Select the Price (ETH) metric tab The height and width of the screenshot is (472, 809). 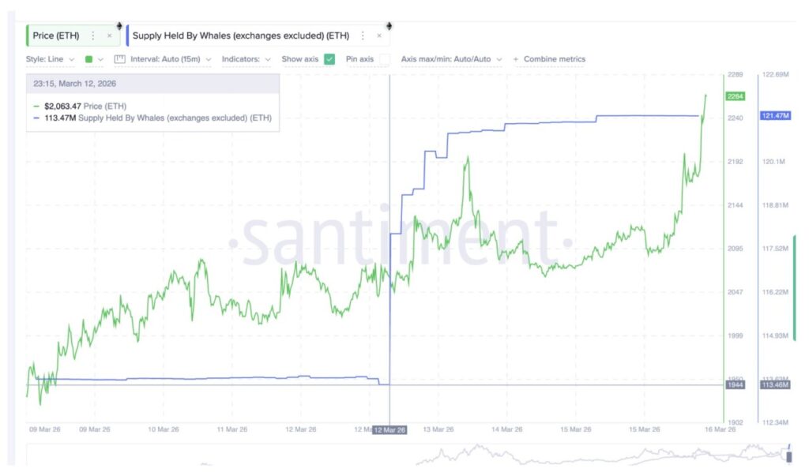pyautogui.click(x=55, y=36)
